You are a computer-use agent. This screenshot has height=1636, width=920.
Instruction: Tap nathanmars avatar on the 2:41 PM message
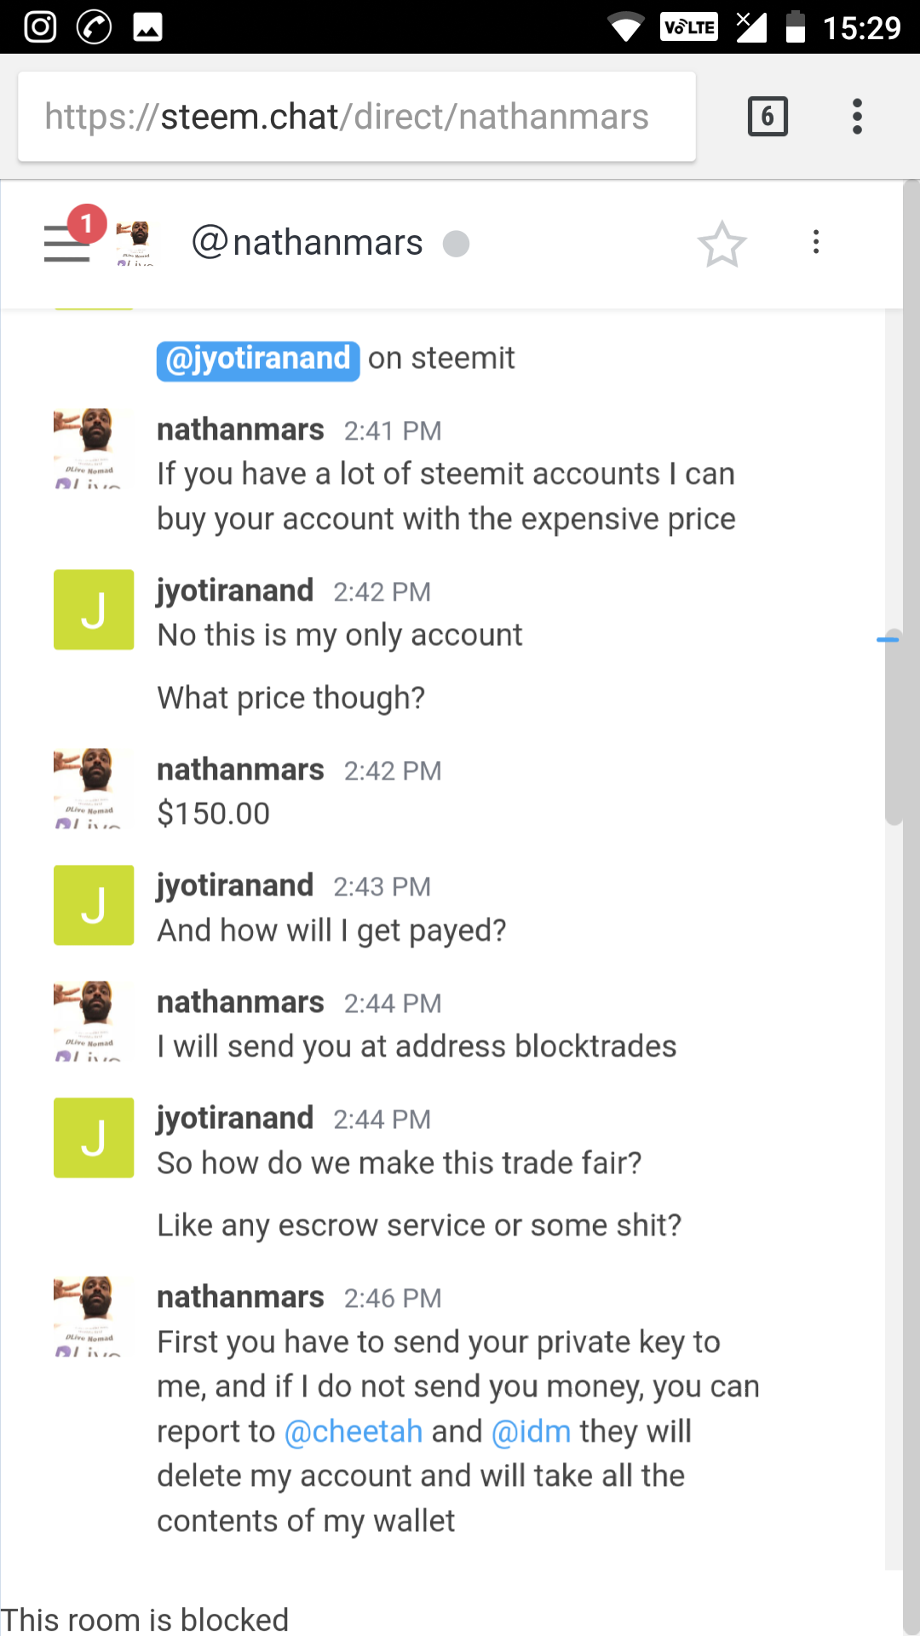(x=94, y=448)
